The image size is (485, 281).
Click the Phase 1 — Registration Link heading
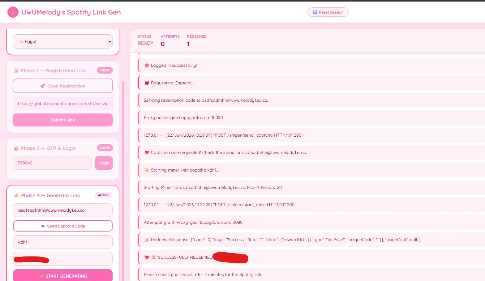[54, 71]
